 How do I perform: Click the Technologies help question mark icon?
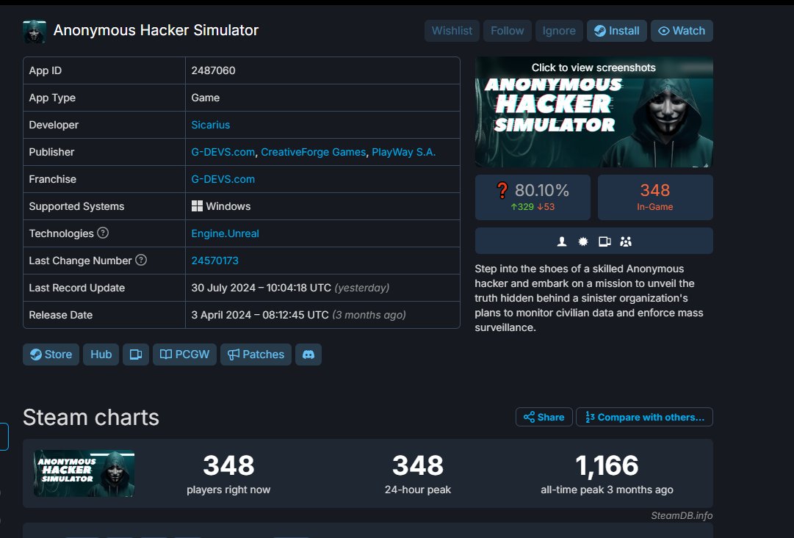tap(103, 233)
